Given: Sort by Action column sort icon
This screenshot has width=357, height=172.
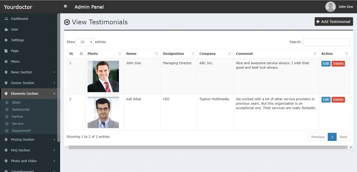Looking at the screenshot, I should click(347, 54).
